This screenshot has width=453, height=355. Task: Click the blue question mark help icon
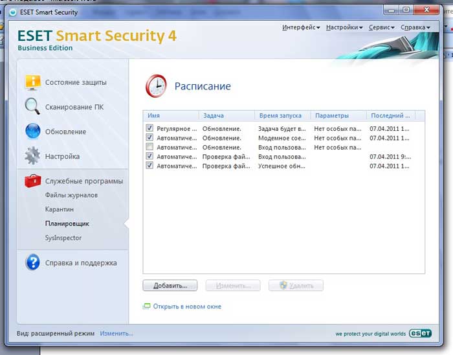pos(32,262)
